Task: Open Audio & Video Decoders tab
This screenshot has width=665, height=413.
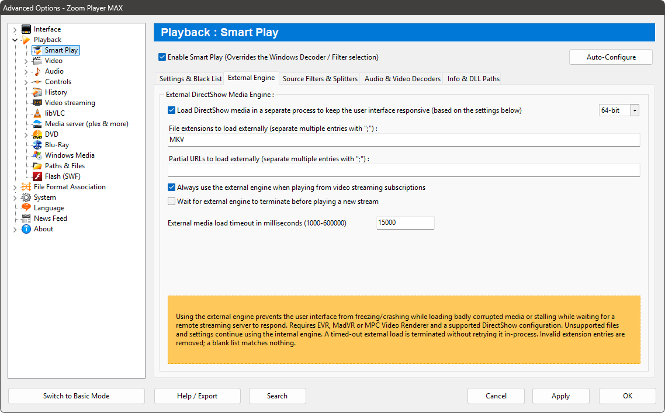Action: [403, 78]
